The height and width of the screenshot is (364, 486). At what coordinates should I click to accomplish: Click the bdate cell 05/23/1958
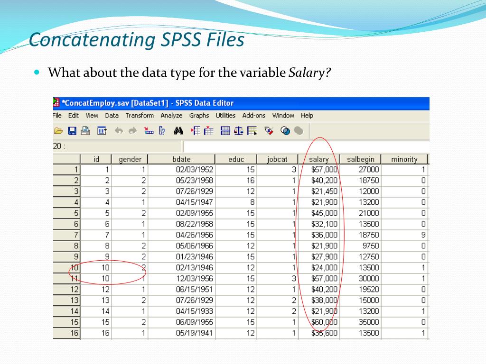point(181,181)
